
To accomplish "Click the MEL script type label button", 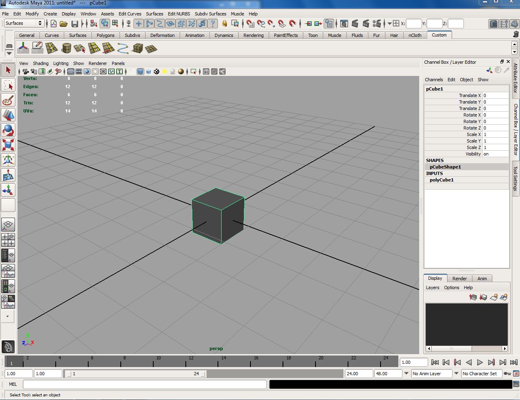I will [13, 384].
